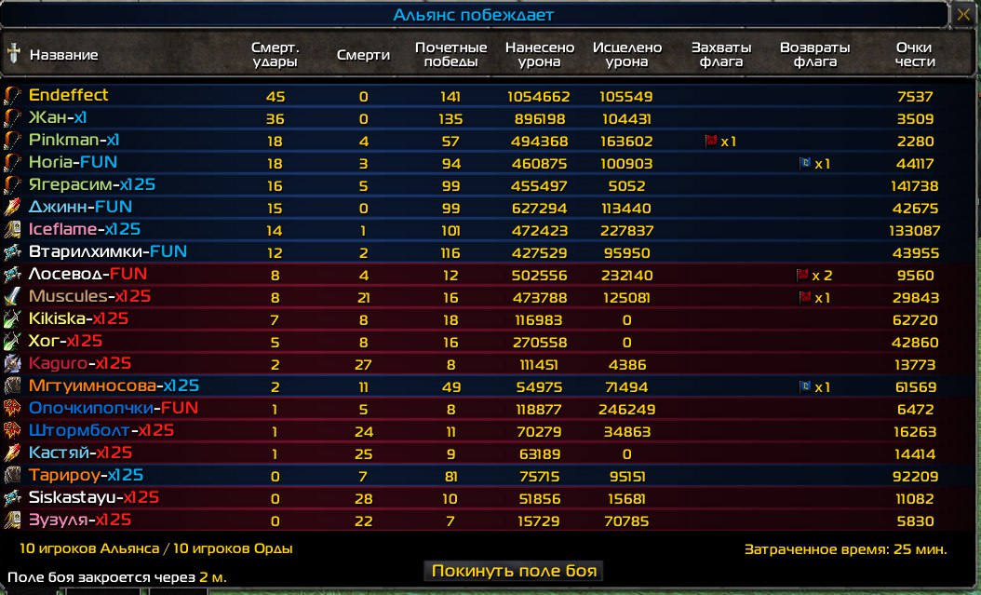Click the blue flag icon in Horia-FUN row

click(x=804, y=163)
